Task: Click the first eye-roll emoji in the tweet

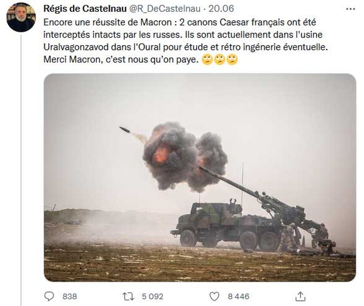Action: coord(207,61)
